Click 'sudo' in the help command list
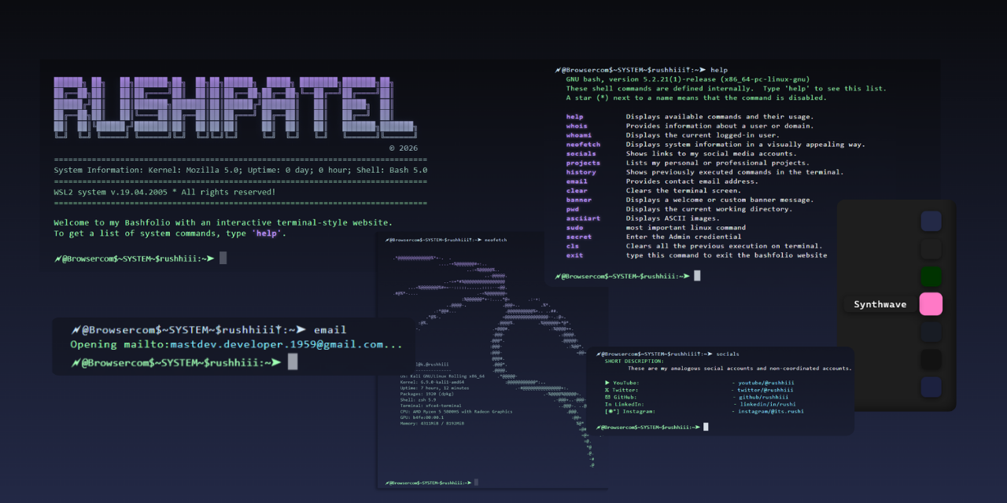This screenshot has height=503, width=1007. click(x=574, y=227)
